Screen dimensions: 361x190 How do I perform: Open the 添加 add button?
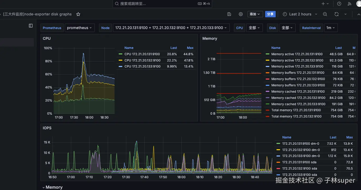coord(255,14)
